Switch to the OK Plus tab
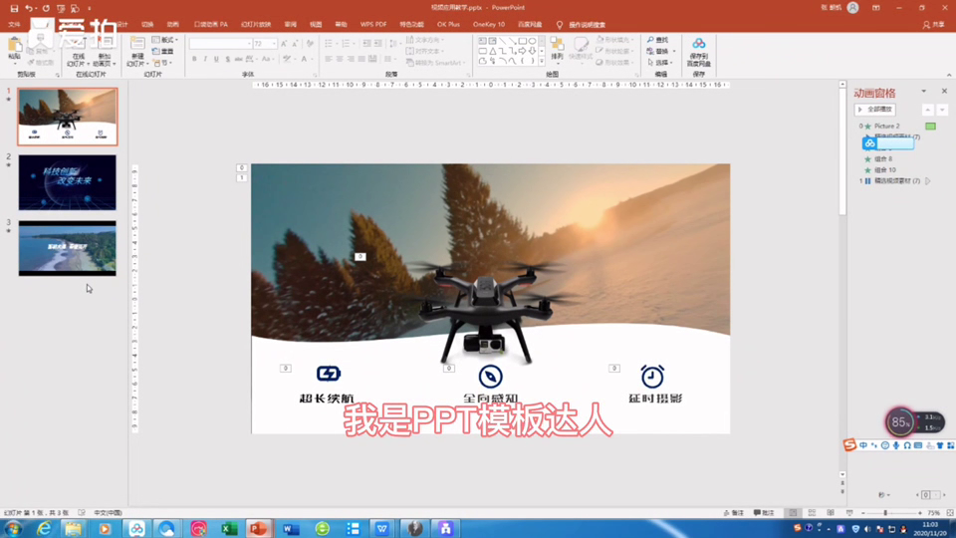 pyautogui.click(x=448, y=24)
